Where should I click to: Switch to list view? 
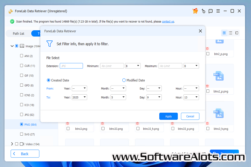tap(230, 33)
